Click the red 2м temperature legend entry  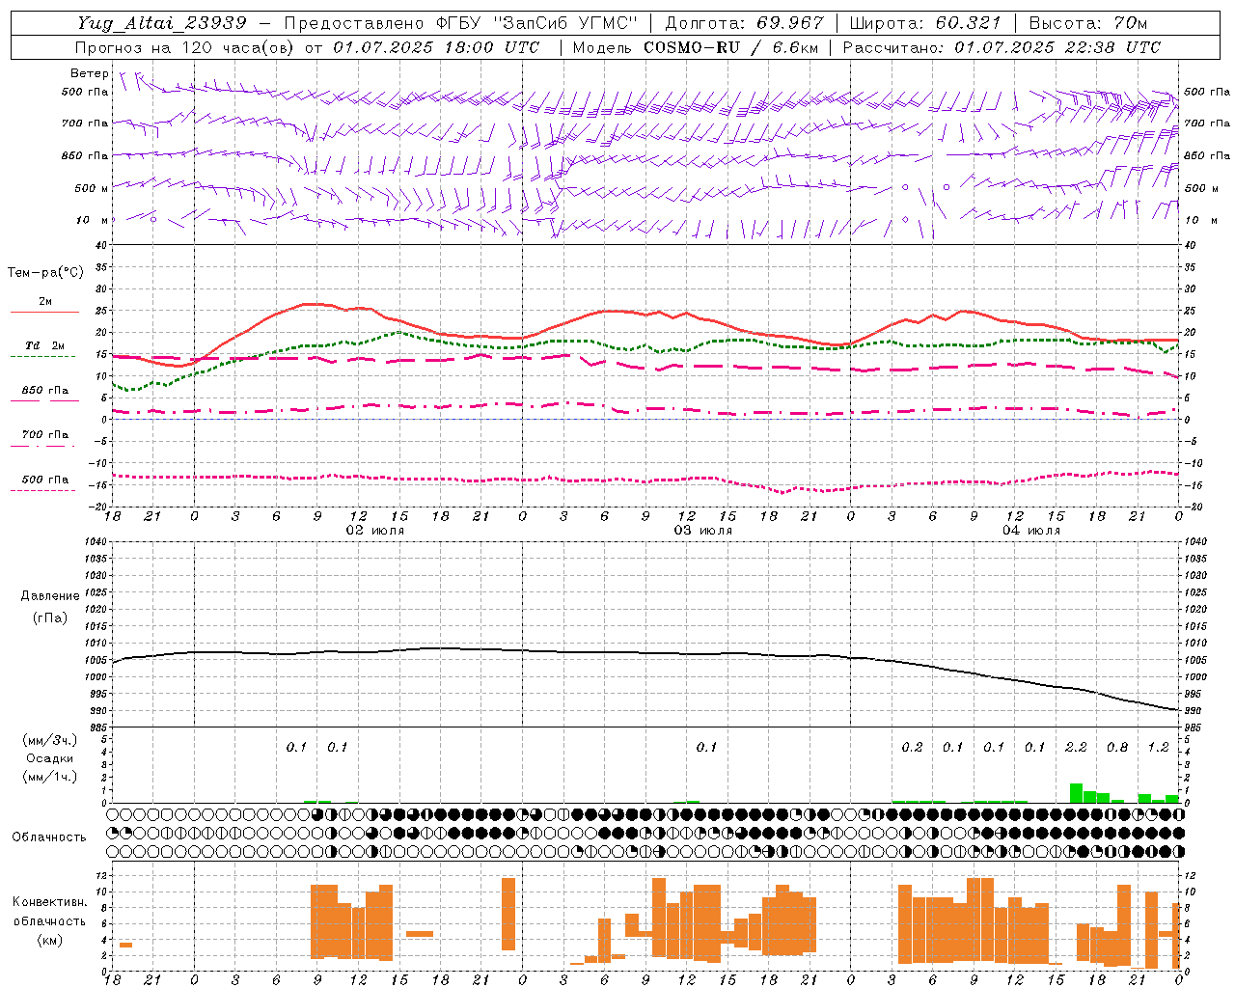[45, 306]
